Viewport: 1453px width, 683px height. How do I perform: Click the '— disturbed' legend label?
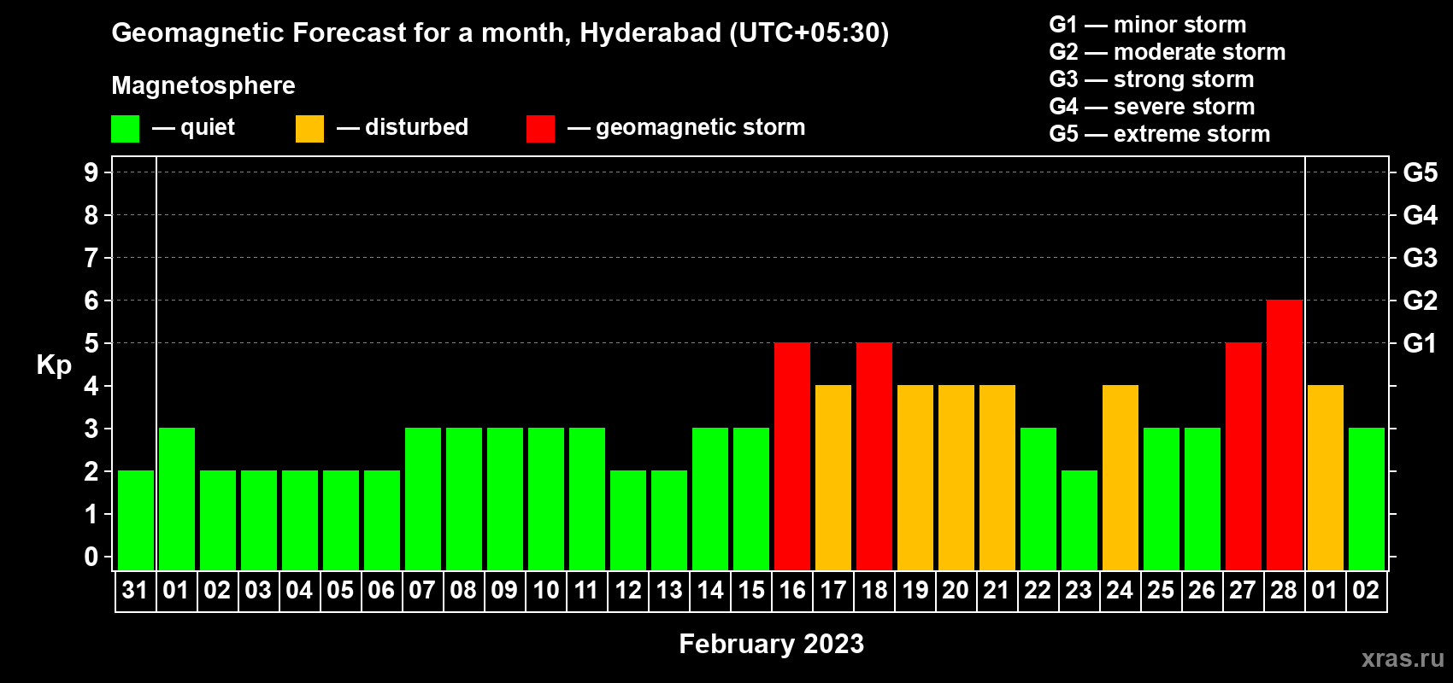[x=403, y=127]
